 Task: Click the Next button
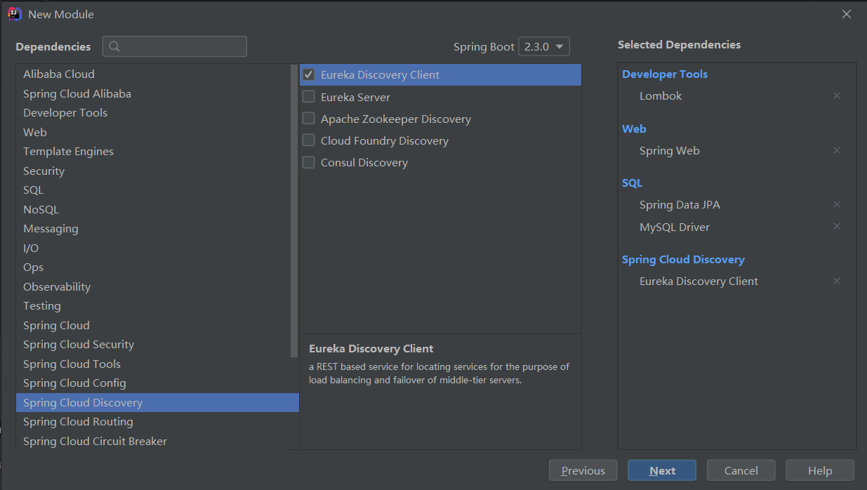(662, 470)
